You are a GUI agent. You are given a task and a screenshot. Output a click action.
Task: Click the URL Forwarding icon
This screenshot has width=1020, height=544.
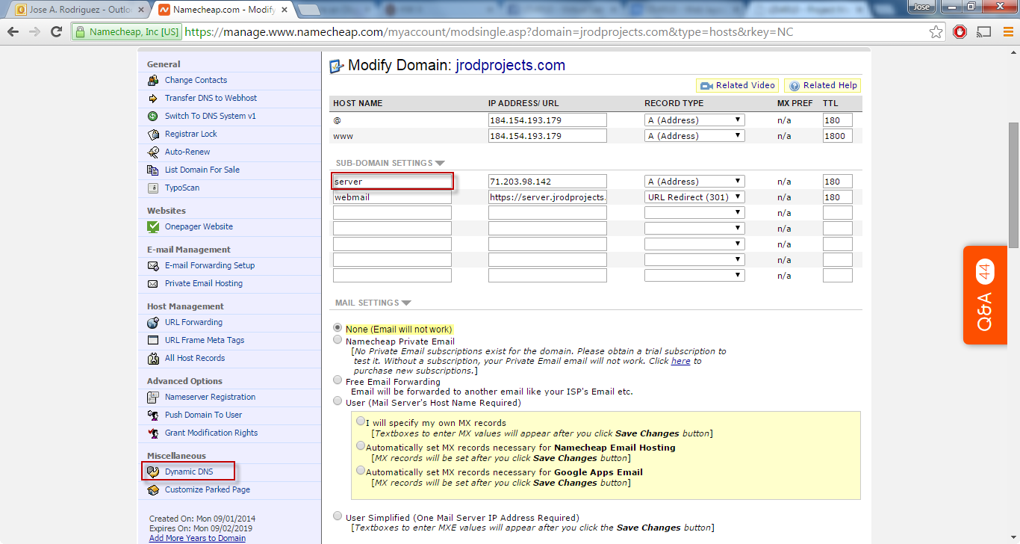click(153, 322)
